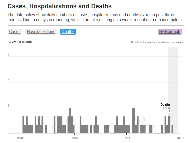Click the y-axis label 3
This screenshot has width=188, height=143.
point(9,106)
